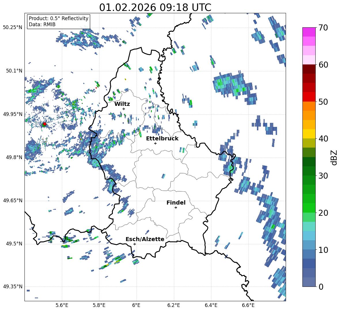Click the Wiltz station cross marker
The width and height of the screenshot is (341, 311).
pyautogui.click(x=124, y=109)
